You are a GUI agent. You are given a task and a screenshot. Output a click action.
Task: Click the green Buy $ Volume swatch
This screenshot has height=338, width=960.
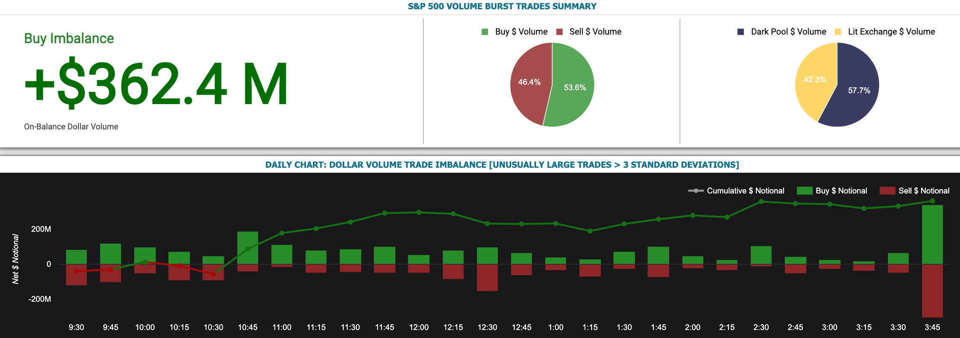tap(485, 32)
